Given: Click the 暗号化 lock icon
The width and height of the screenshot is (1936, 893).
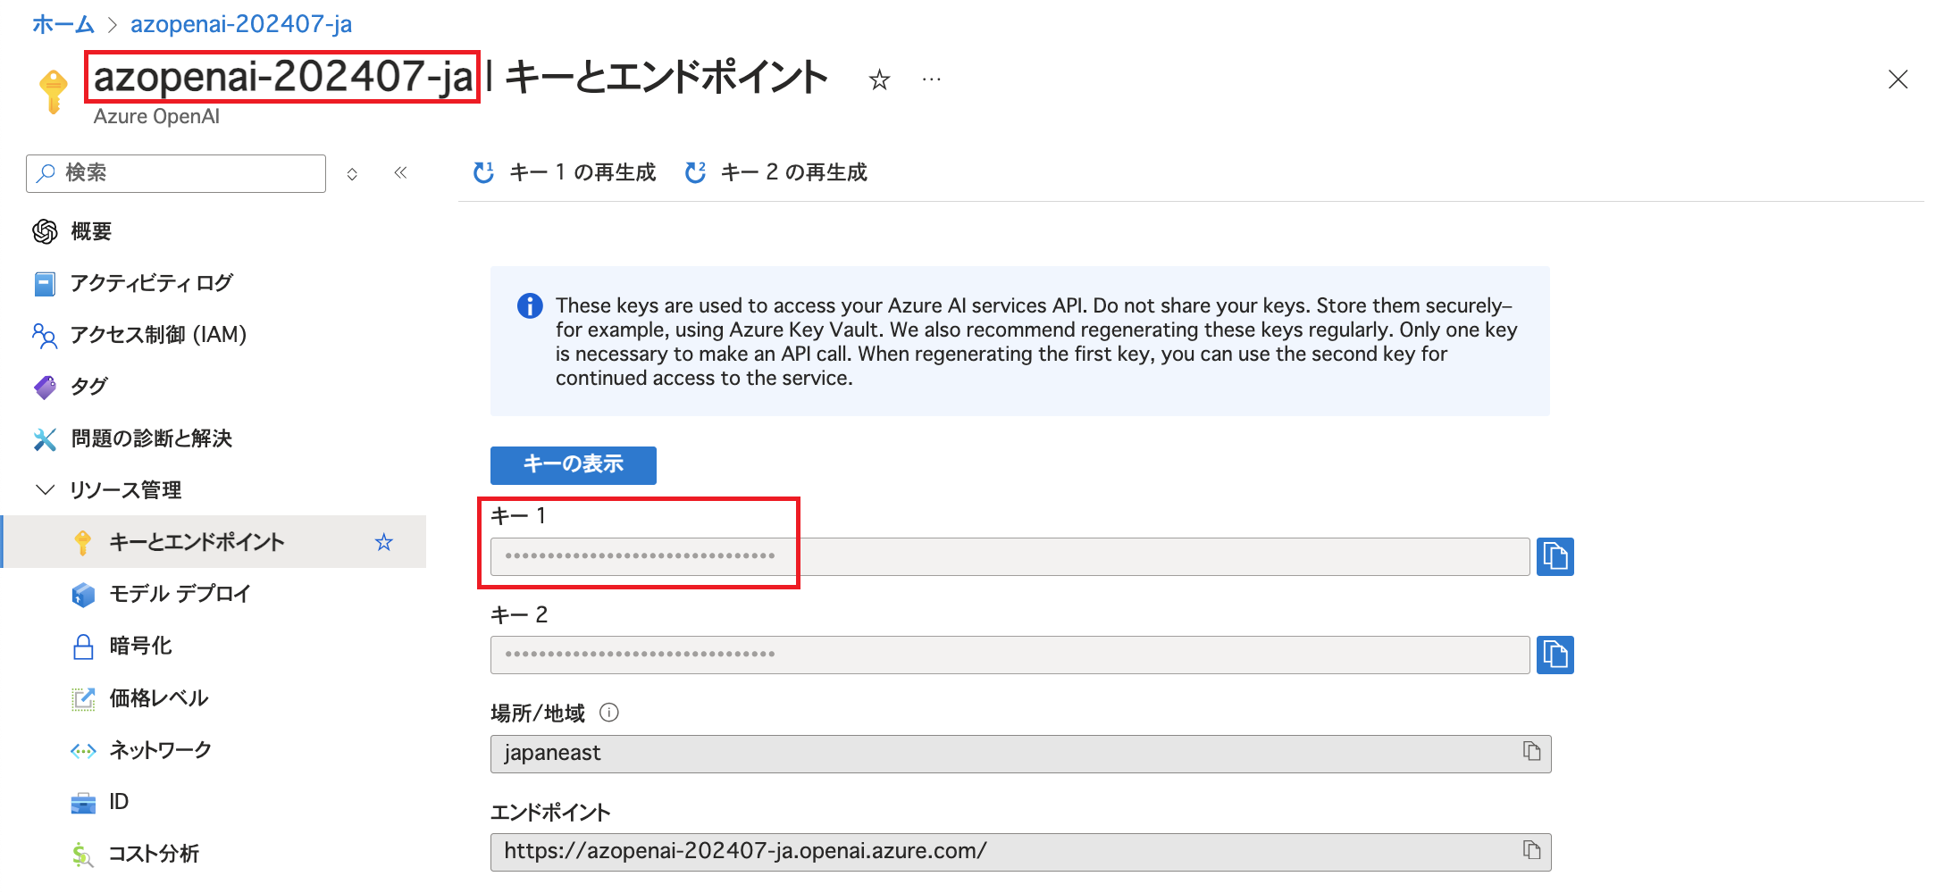Looking at the screenshot, I should click(83, 647).
